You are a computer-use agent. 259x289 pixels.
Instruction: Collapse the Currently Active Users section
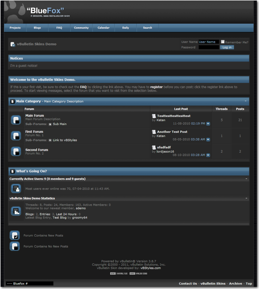tap(246, 179)
